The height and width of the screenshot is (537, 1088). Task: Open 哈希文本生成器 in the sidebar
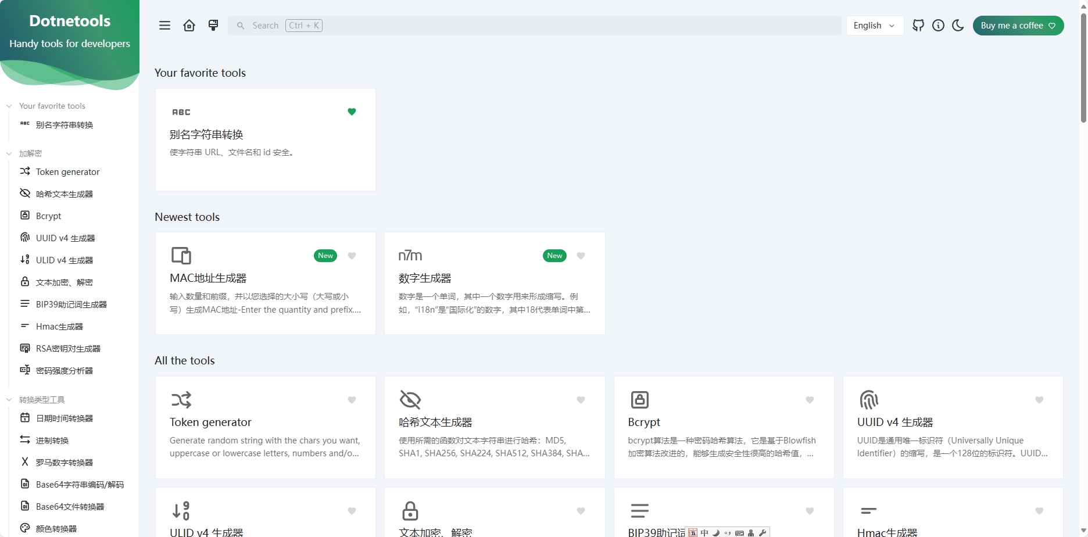(x=65, y=194)
